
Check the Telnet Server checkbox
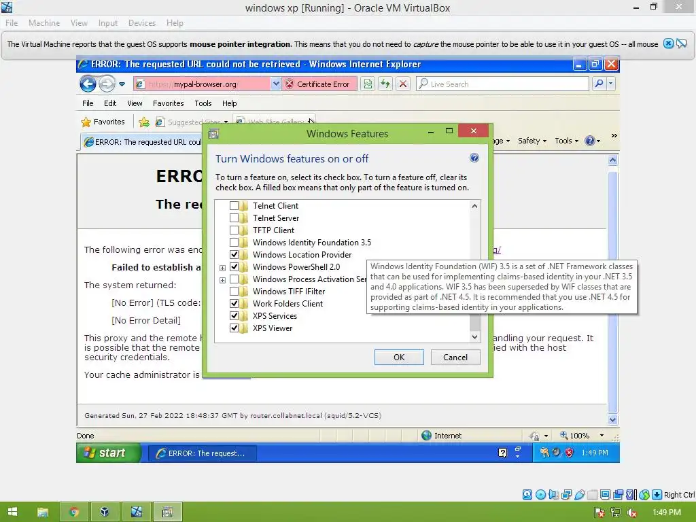click(234, 218)
